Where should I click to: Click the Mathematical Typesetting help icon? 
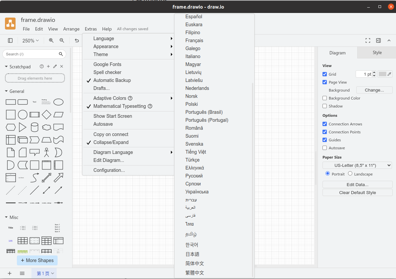(150, 106)
